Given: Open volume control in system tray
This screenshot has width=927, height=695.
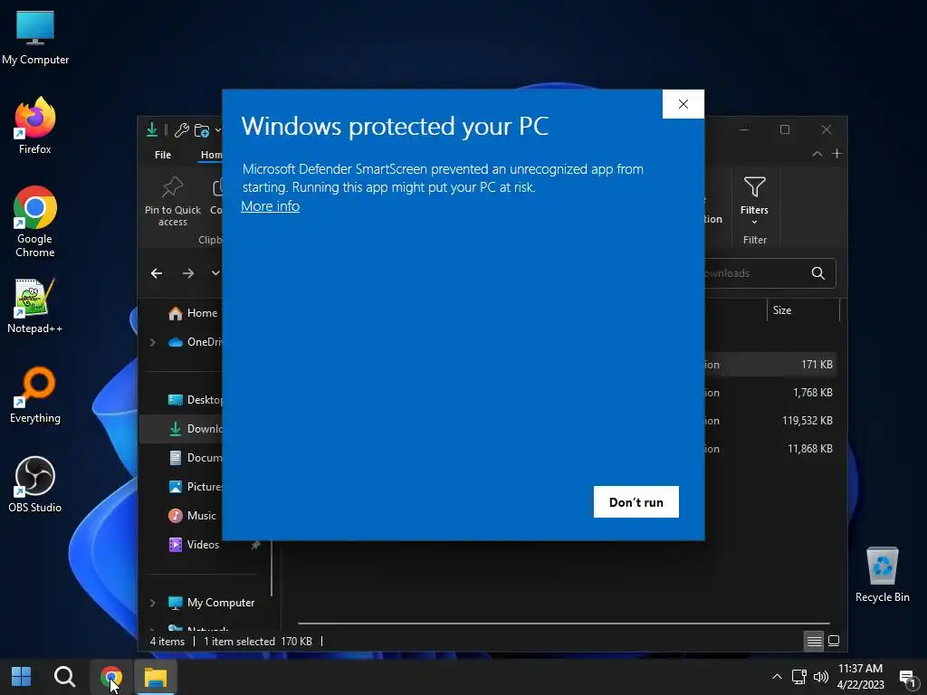Looking at the screenshot, I should coord(820,677).
